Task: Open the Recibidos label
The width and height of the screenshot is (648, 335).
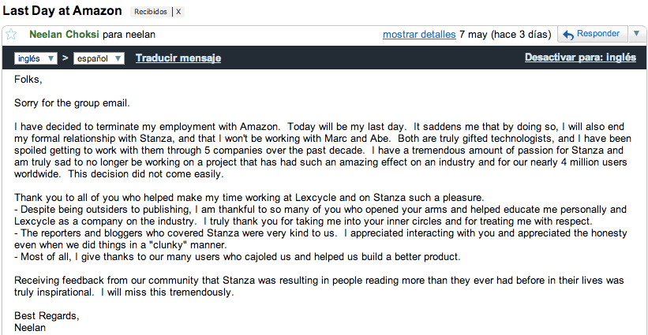Action: click(x=151, y=12)
